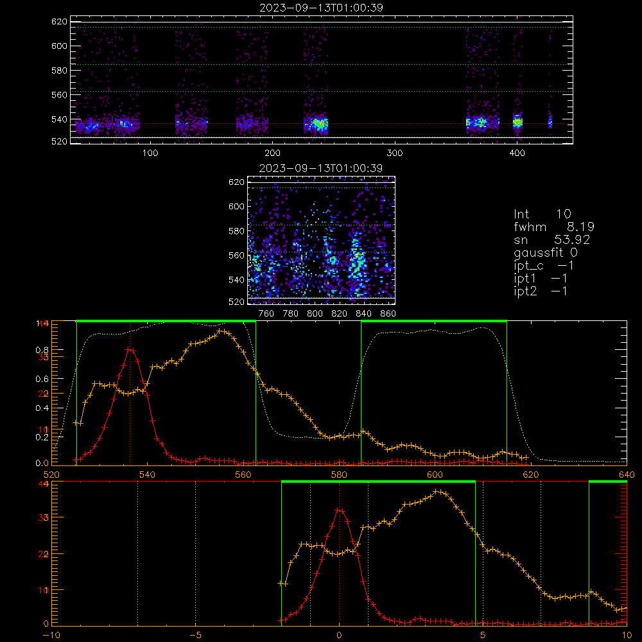Click x-axis label 800 under middle image
This screenshot has width=642, height=642.
point(315,314)
